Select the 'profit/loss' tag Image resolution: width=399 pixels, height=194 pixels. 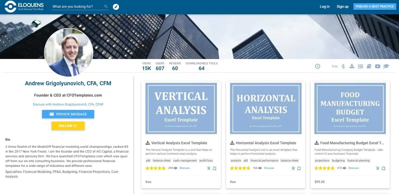tap(206, 161)
